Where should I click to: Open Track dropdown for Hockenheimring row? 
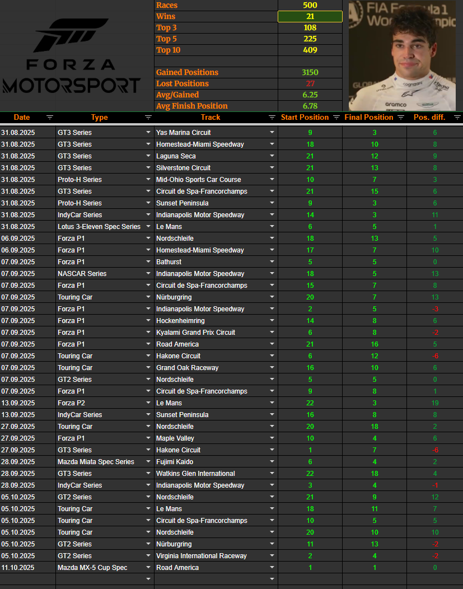coord(272,320)
